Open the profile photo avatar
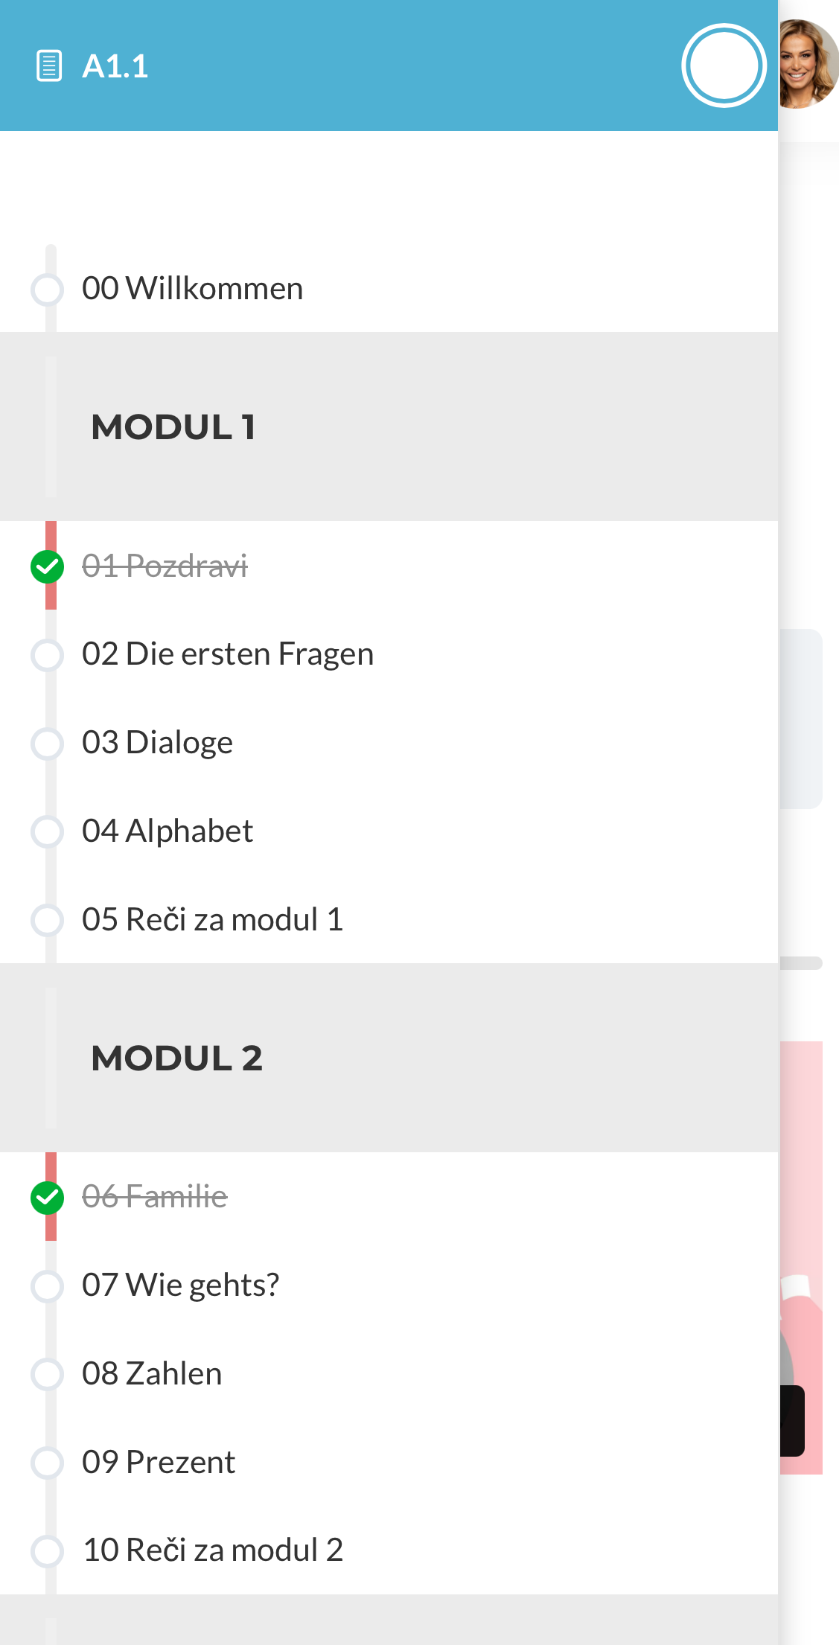Screen dimensions: 839x1645 tap(808, 65)
